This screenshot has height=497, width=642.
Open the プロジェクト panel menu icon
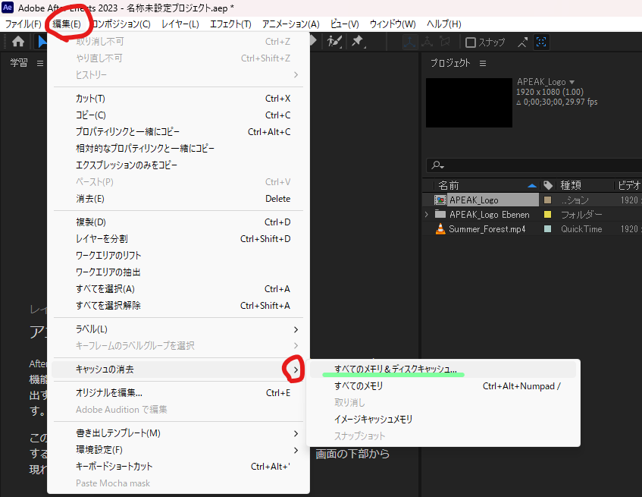point(483,63)
